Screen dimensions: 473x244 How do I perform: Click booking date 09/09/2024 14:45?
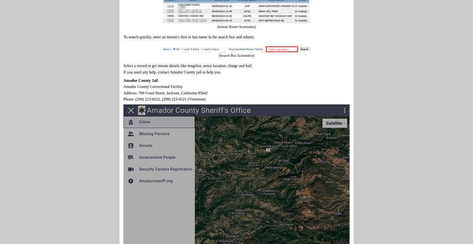(x=222, y=16)
